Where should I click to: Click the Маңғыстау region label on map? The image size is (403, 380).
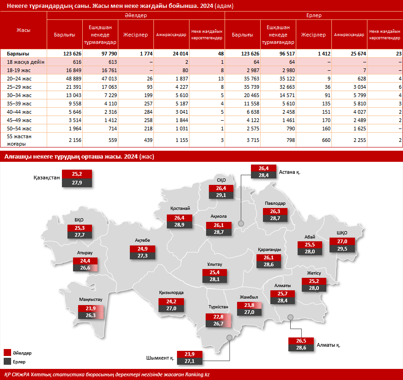[x=91, y=299]
